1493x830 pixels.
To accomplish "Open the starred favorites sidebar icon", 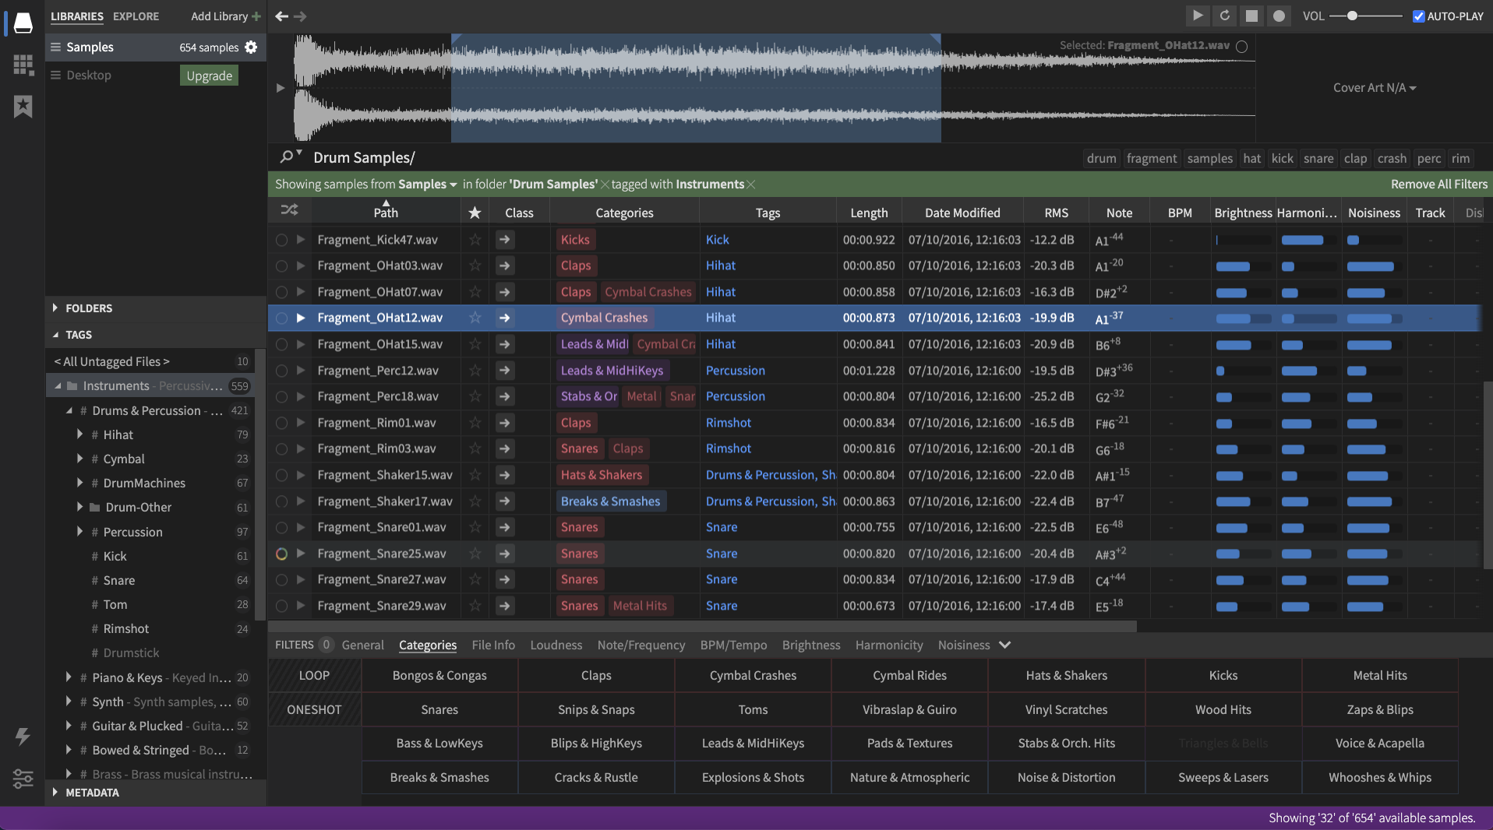I will point(23,107).
